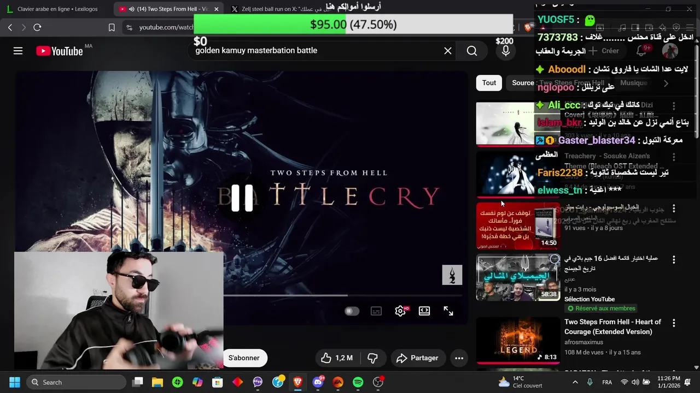The height and width of the screenshot is (393, 700).
Task: Click the browser address bar URL
Action: pyautogui.click(x=167, y=27)
